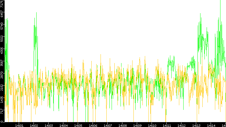Click the 2870 value on vertical axis
This screenshot has width=226, height=127.
(2, 75)
